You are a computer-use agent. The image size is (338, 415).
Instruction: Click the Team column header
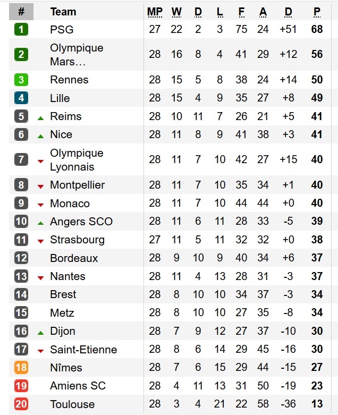pyautogui.click(x=63, y=12)
